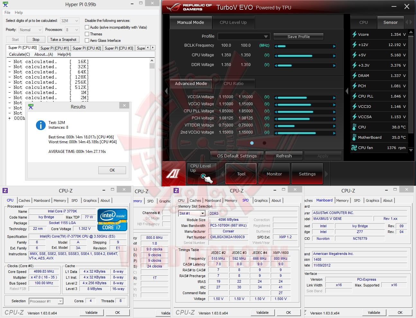Click OK in the Results dialog
416x318 pixels.
point(112,170)
